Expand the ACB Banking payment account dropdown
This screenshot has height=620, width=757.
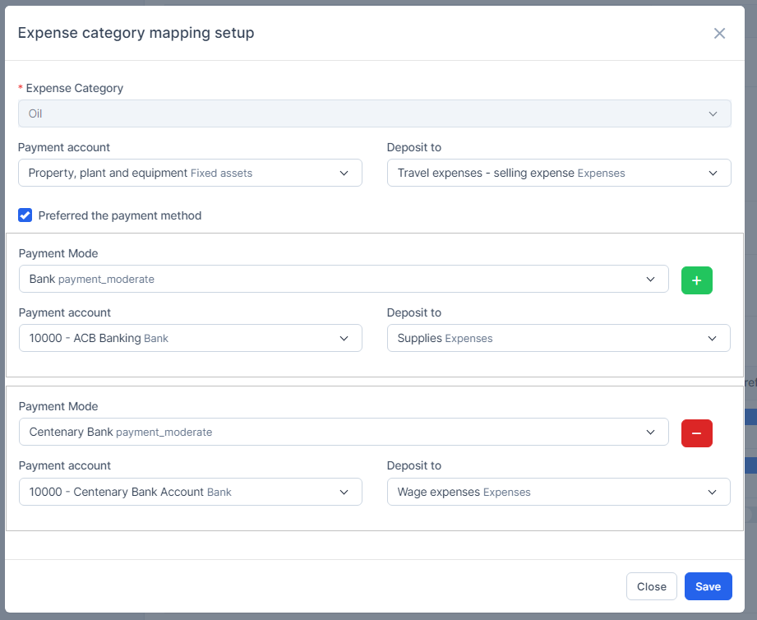pyautogui.click(x=190, y=338)
